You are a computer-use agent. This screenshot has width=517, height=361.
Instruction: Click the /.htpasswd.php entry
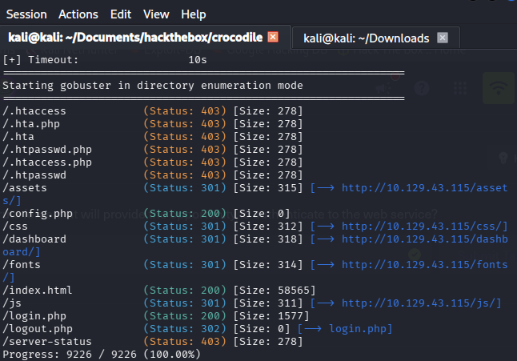point(47,150)
